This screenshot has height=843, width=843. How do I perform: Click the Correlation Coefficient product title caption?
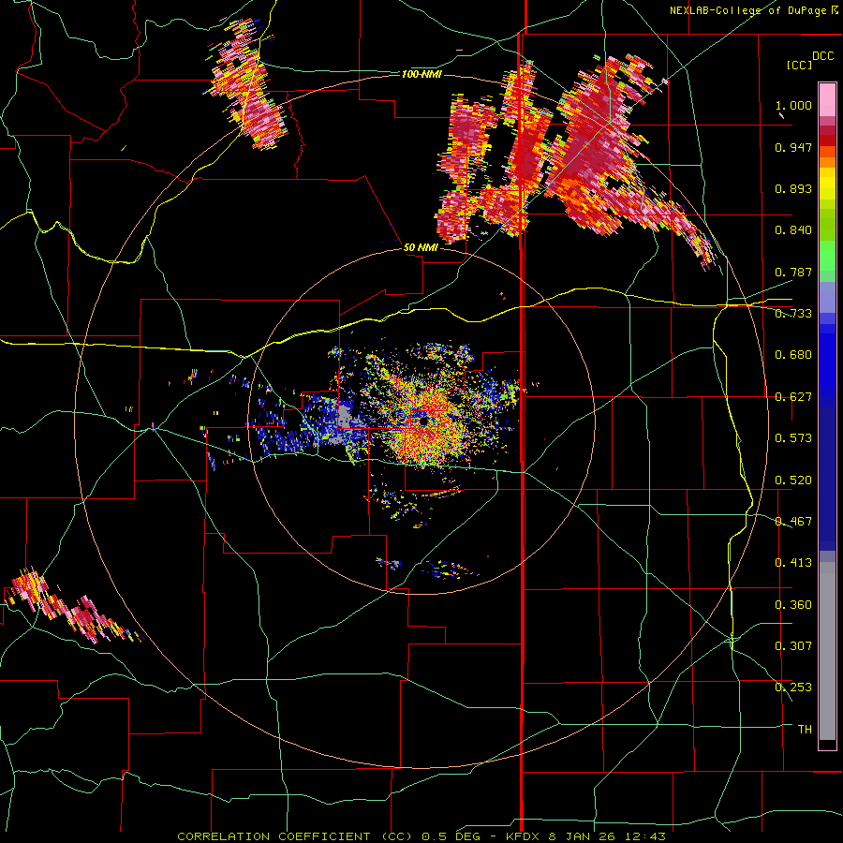pos(421,836)
